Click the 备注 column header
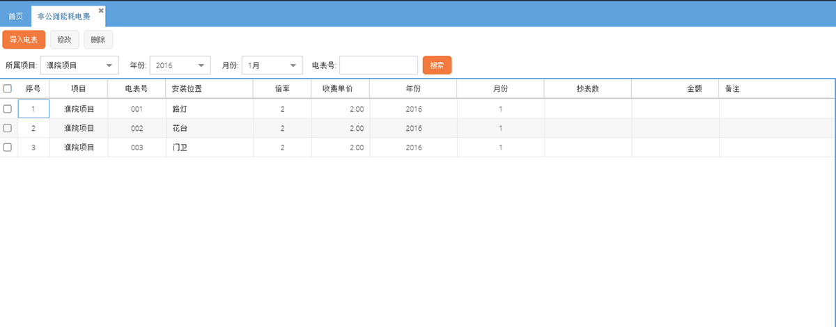The height and width of the screenshot is (327, 836). pyautogui.click(x=777, y=89)
